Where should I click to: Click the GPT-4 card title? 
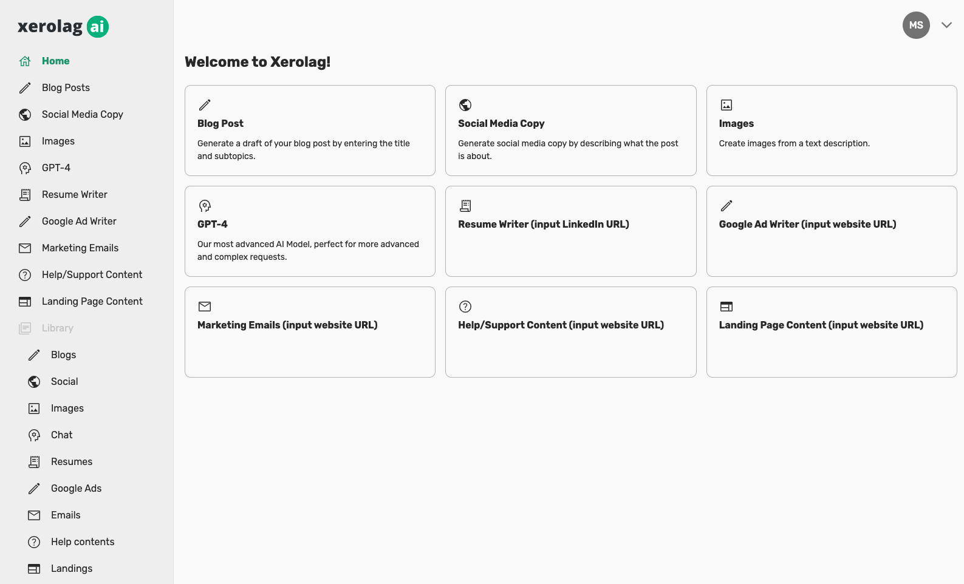coord(213,225)
